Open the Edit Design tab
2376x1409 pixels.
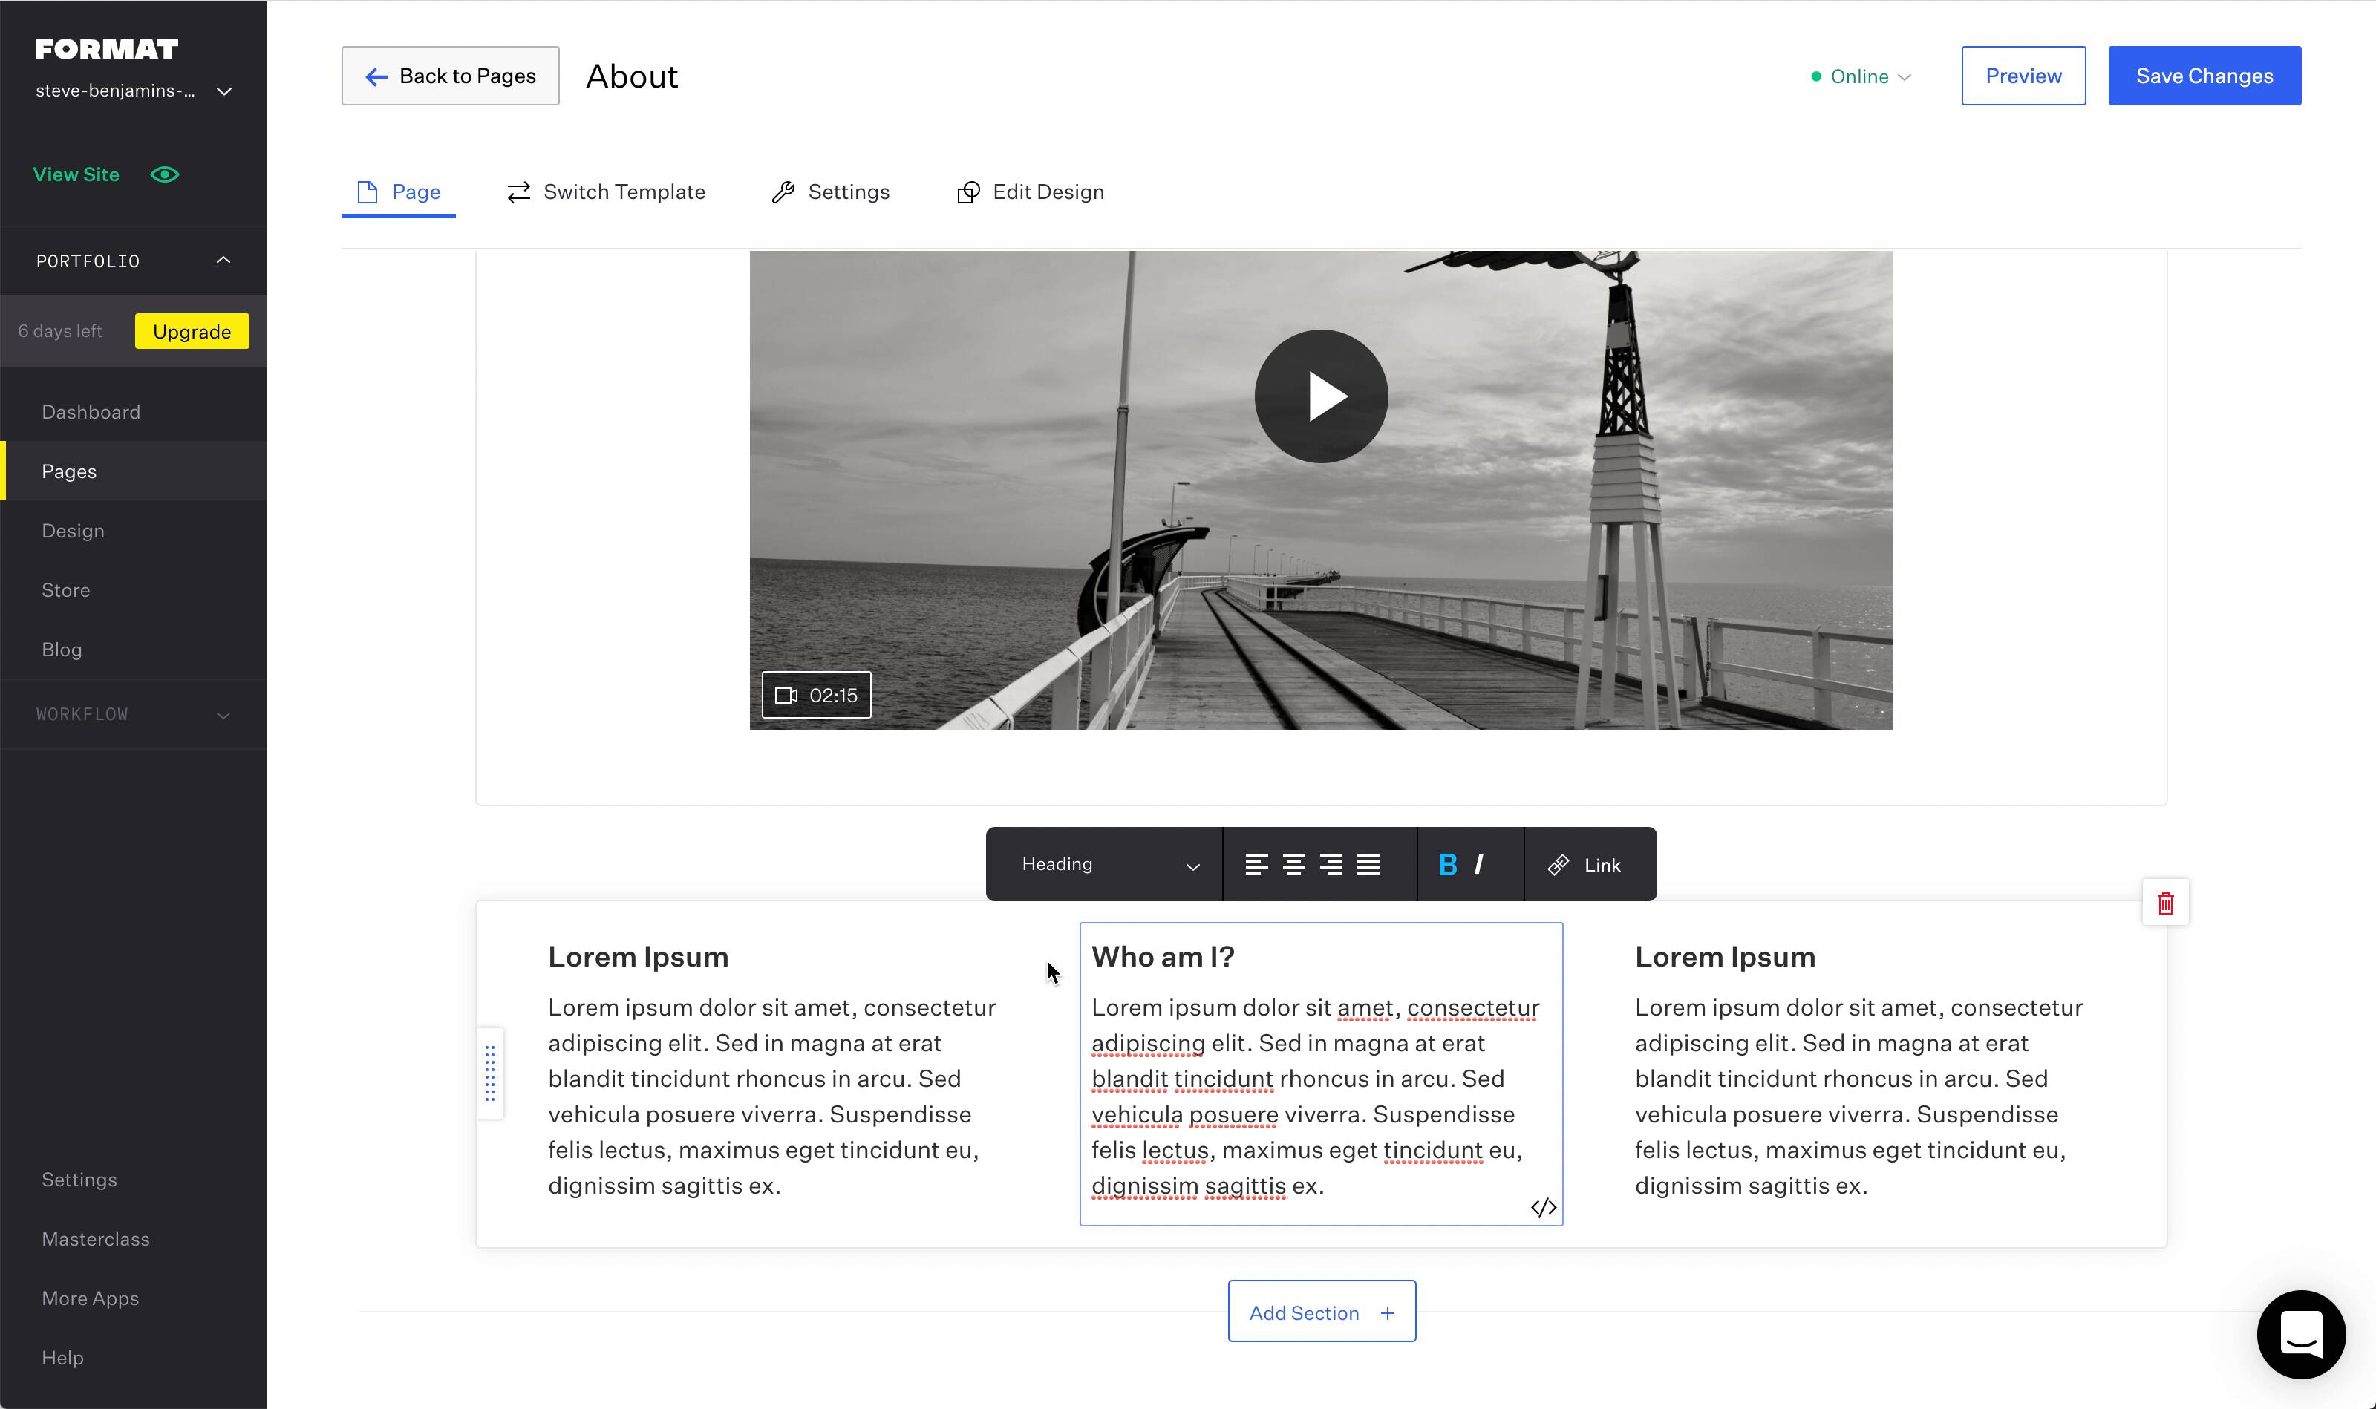[x=1029, y=192]
